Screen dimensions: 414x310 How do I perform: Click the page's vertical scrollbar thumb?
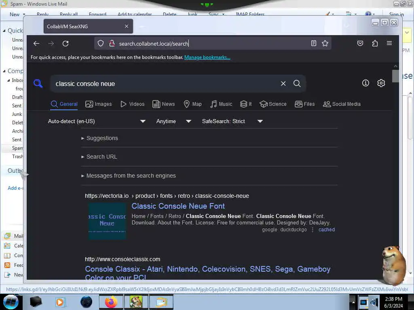point(395,76)
